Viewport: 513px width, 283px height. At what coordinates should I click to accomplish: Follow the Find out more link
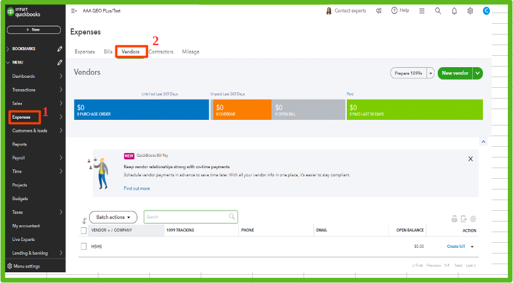click(137, 188)
